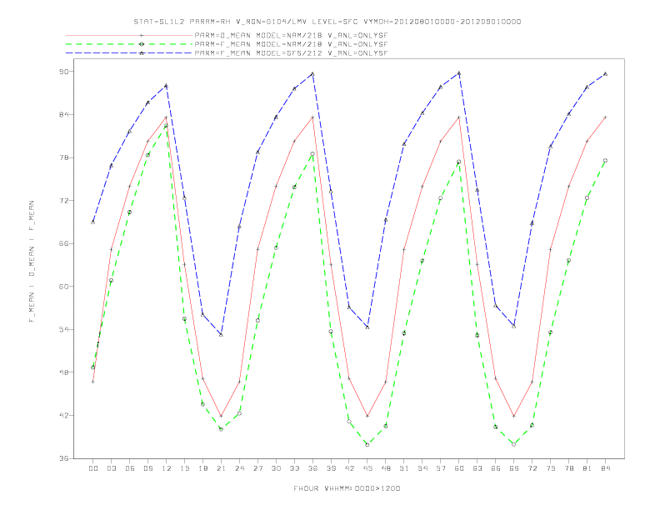The image size is (660, 510).
Task: Click the 72 tick label on vertical axis
Action: (x=63, y=201)
